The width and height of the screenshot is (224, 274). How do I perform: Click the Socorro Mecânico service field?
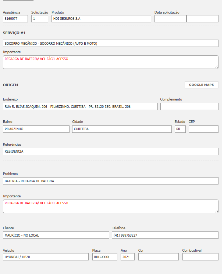(110, 43)
